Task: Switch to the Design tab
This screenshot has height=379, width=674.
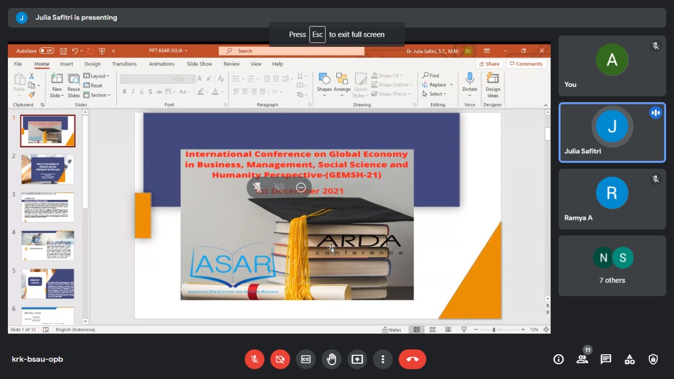Action: 92,64
